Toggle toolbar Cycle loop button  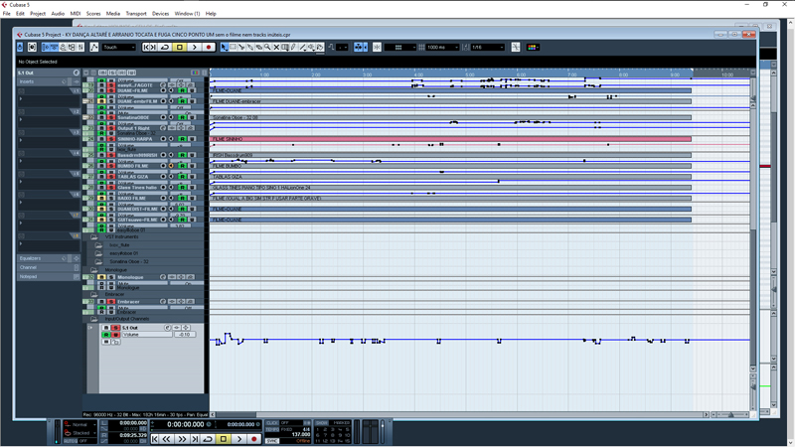point(165,47)
